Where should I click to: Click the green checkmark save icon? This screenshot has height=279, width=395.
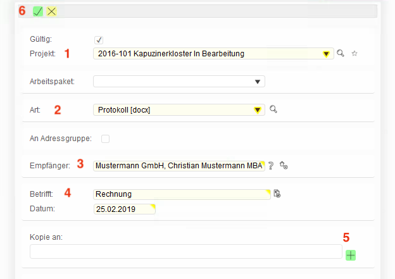coord(38,11)
